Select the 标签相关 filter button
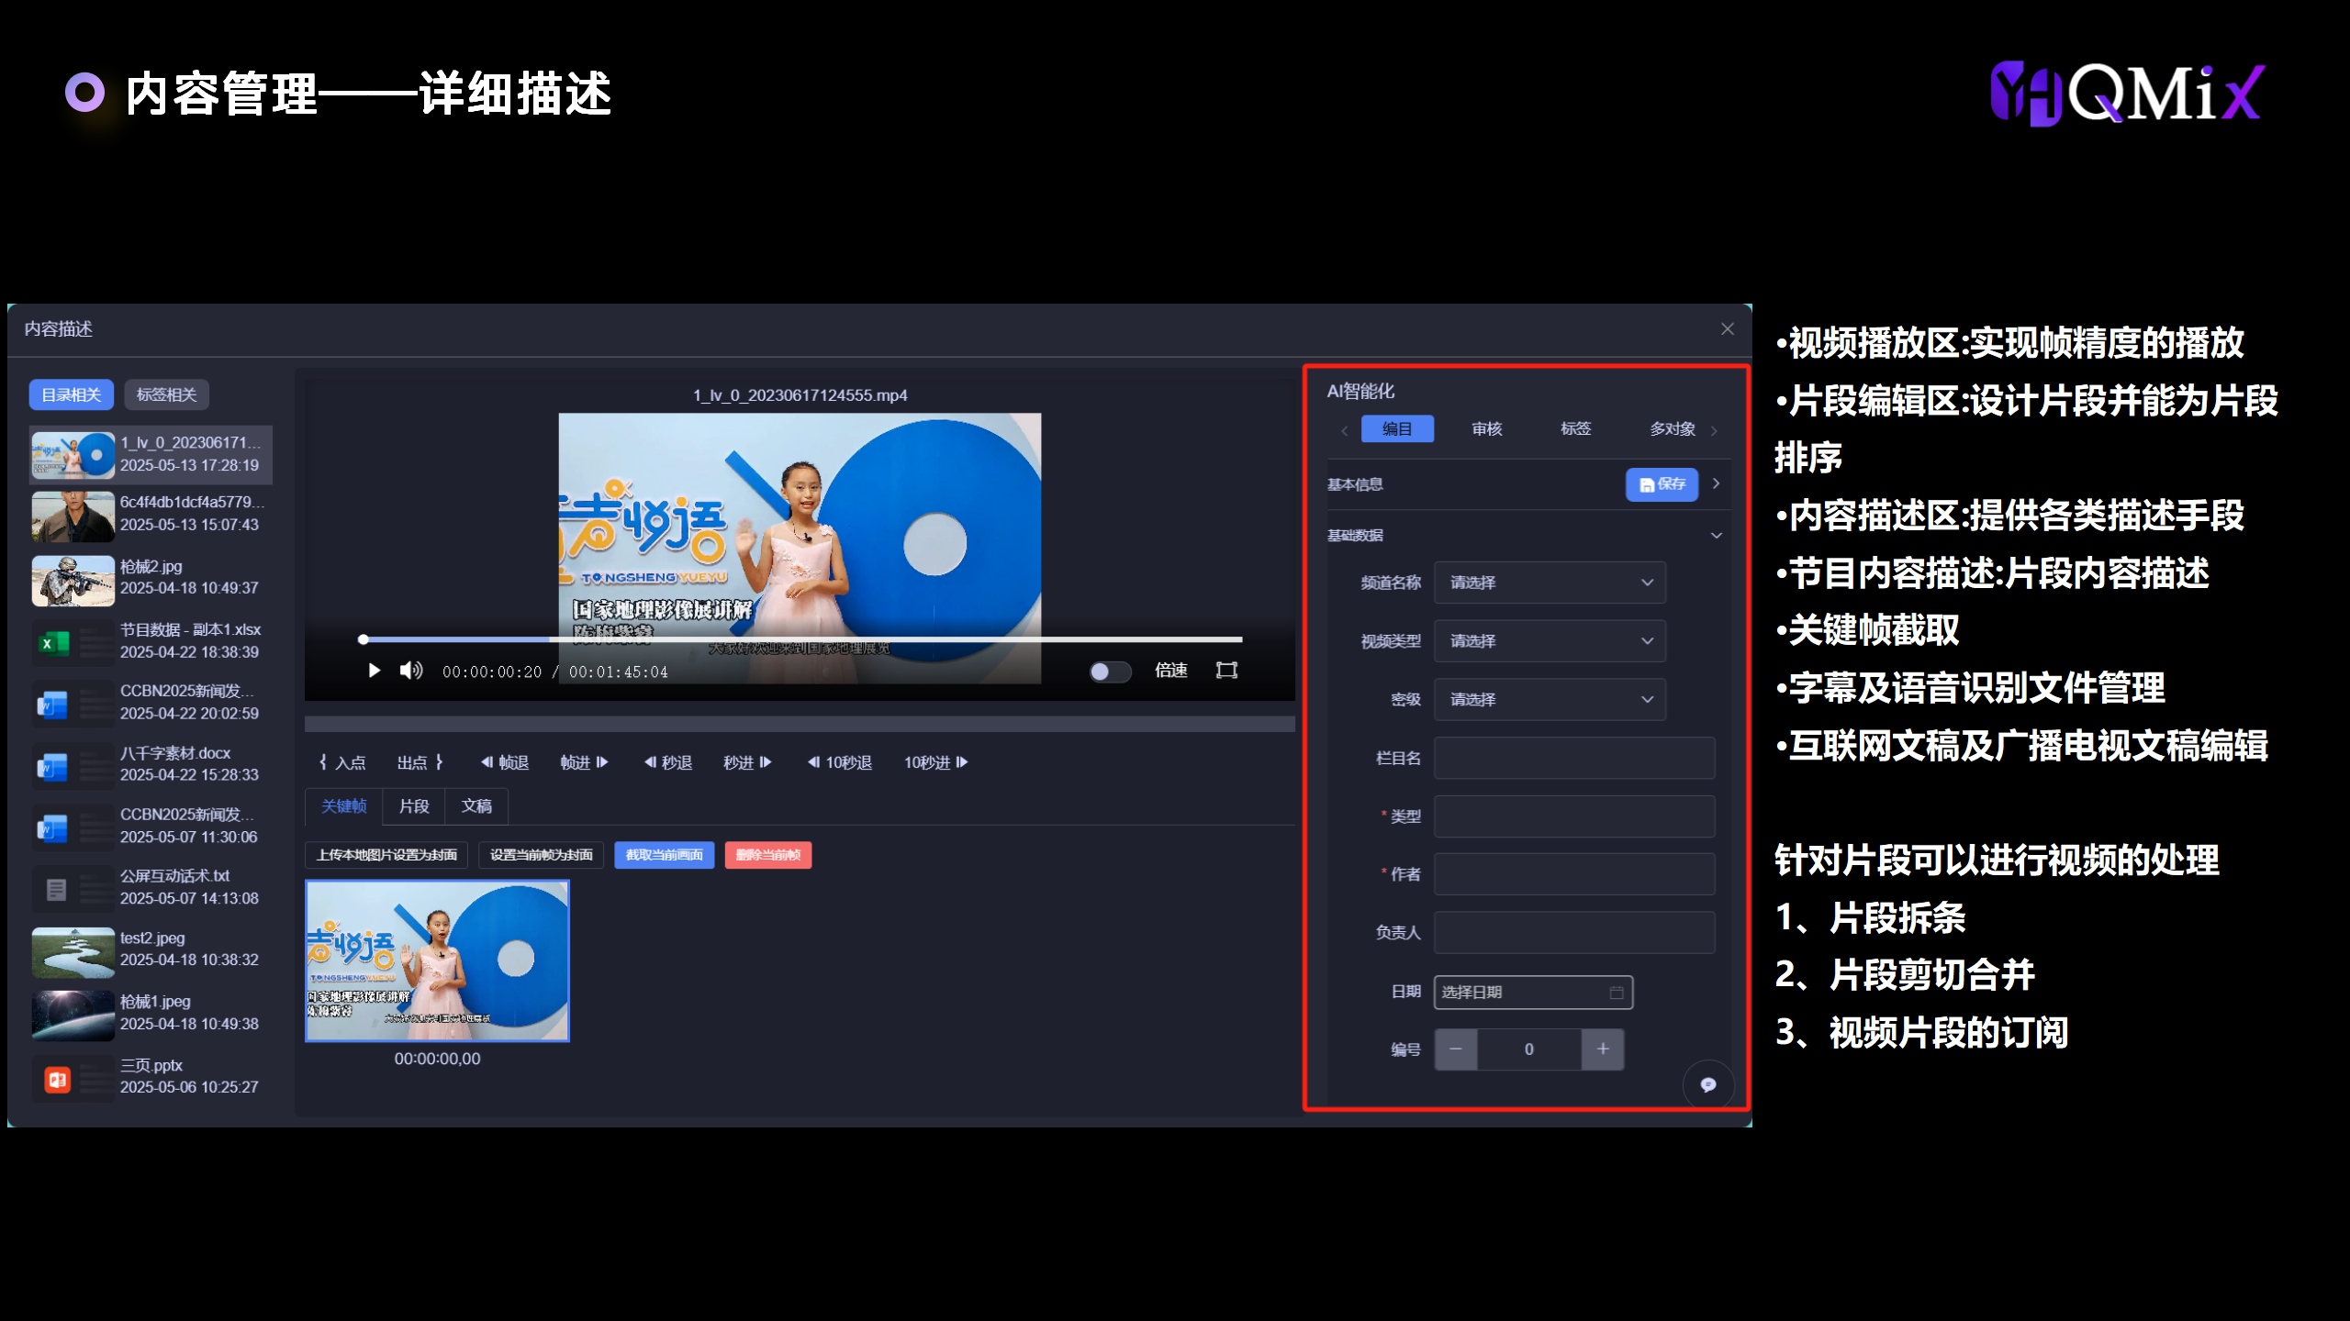The height and width of the screenshot is (1321, 2350). point(166,394)
